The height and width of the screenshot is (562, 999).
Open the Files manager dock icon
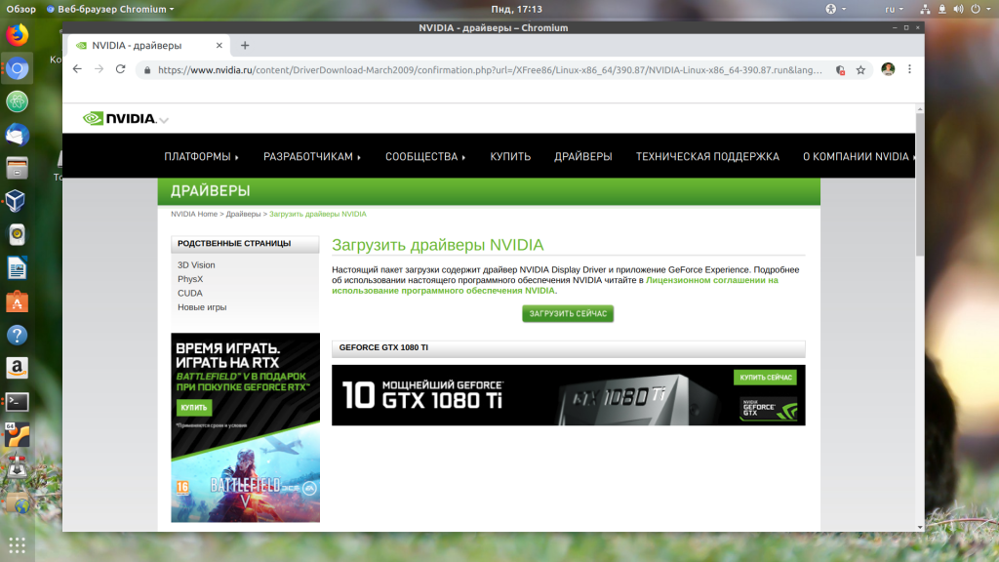(18, 168)
